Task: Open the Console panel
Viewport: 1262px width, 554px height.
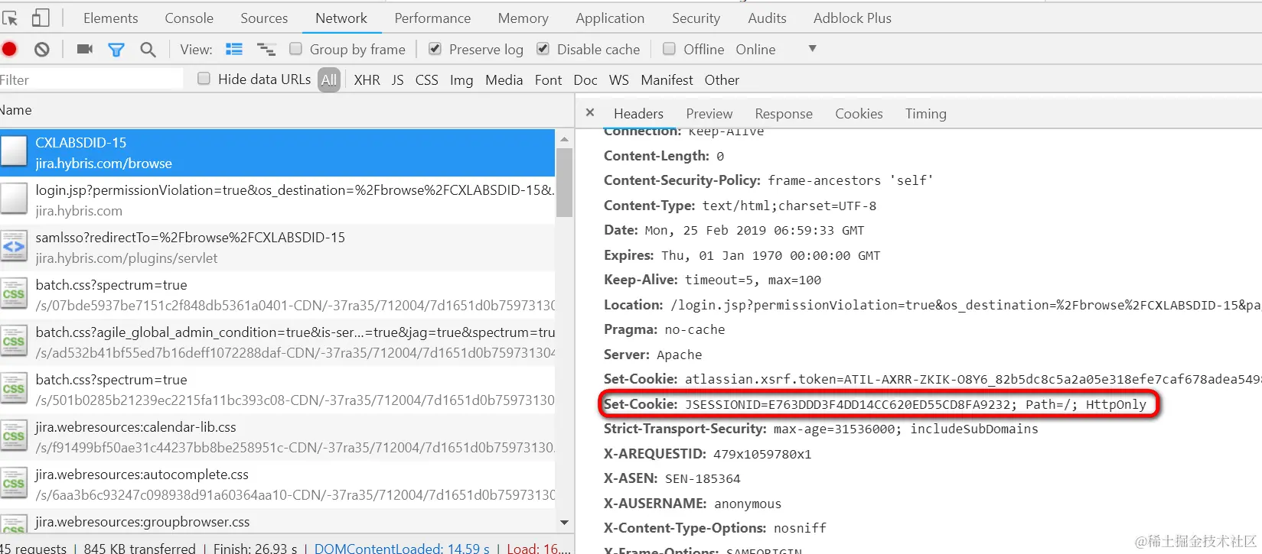Action: pos(189,18)
